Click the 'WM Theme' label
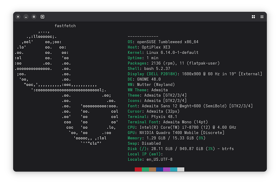This screenshot has height=186, width=280. [137, 90]
